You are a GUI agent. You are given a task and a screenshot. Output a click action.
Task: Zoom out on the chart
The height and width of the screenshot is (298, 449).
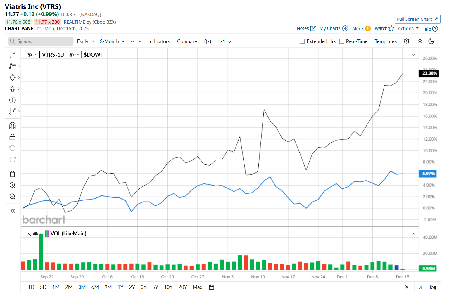coord(12,197)
